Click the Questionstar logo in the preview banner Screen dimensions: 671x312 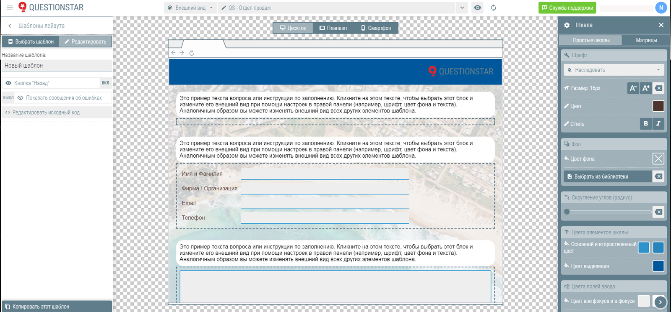pyautogui.click(x=460, y=72)
